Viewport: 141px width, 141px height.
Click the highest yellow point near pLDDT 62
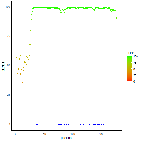point(19,51)
